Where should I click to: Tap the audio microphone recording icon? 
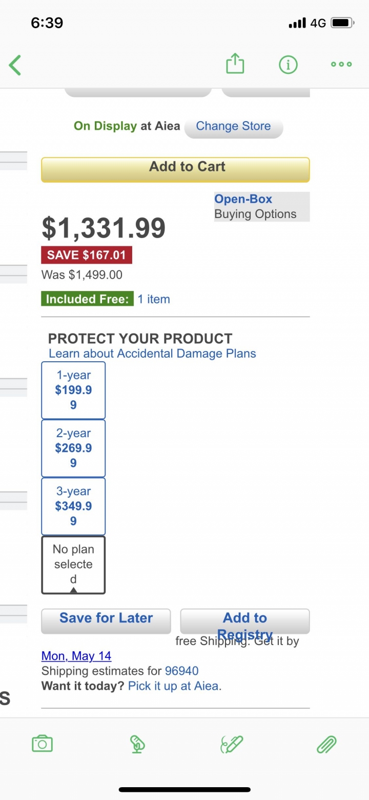pos(137,744)
